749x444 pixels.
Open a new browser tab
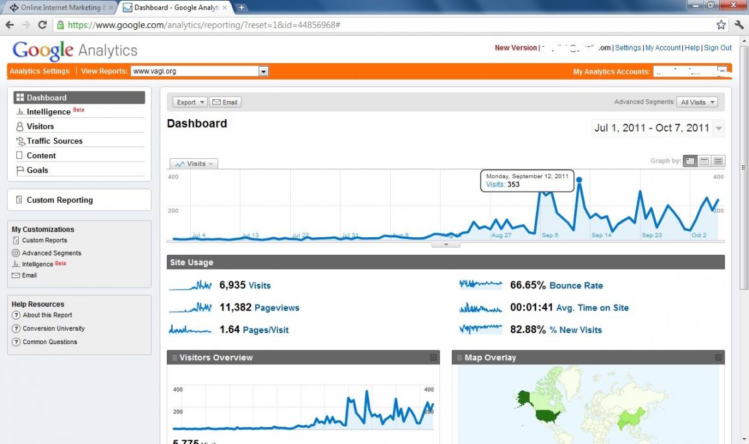(x=241, y=8)
